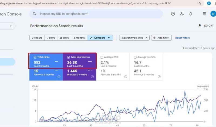Click the 2.1% average CTR value
Viewport: 216px width, 127px height.
pos(104,62)
